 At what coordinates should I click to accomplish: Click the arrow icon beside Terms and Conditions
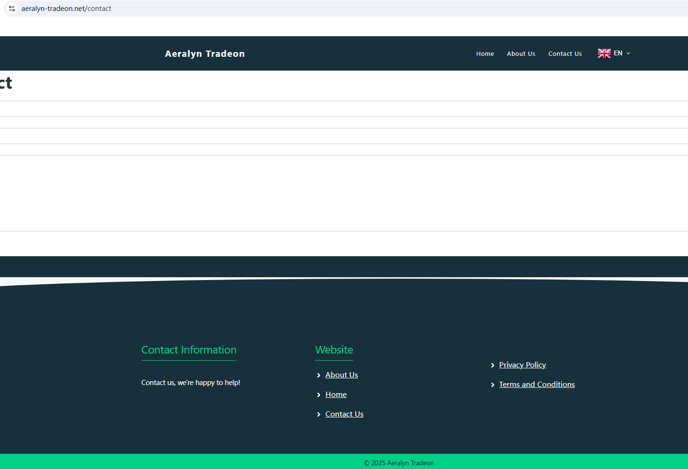493,385
